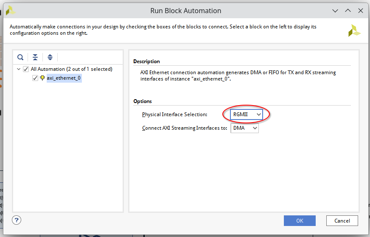
Task: Click the block icon beside axi_ethernet_0
Action: point(42,78)
